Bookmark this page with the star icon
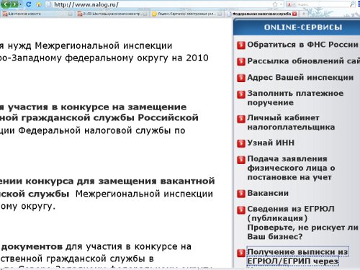This screenshot has height=270, width=360. click(275, 4)
